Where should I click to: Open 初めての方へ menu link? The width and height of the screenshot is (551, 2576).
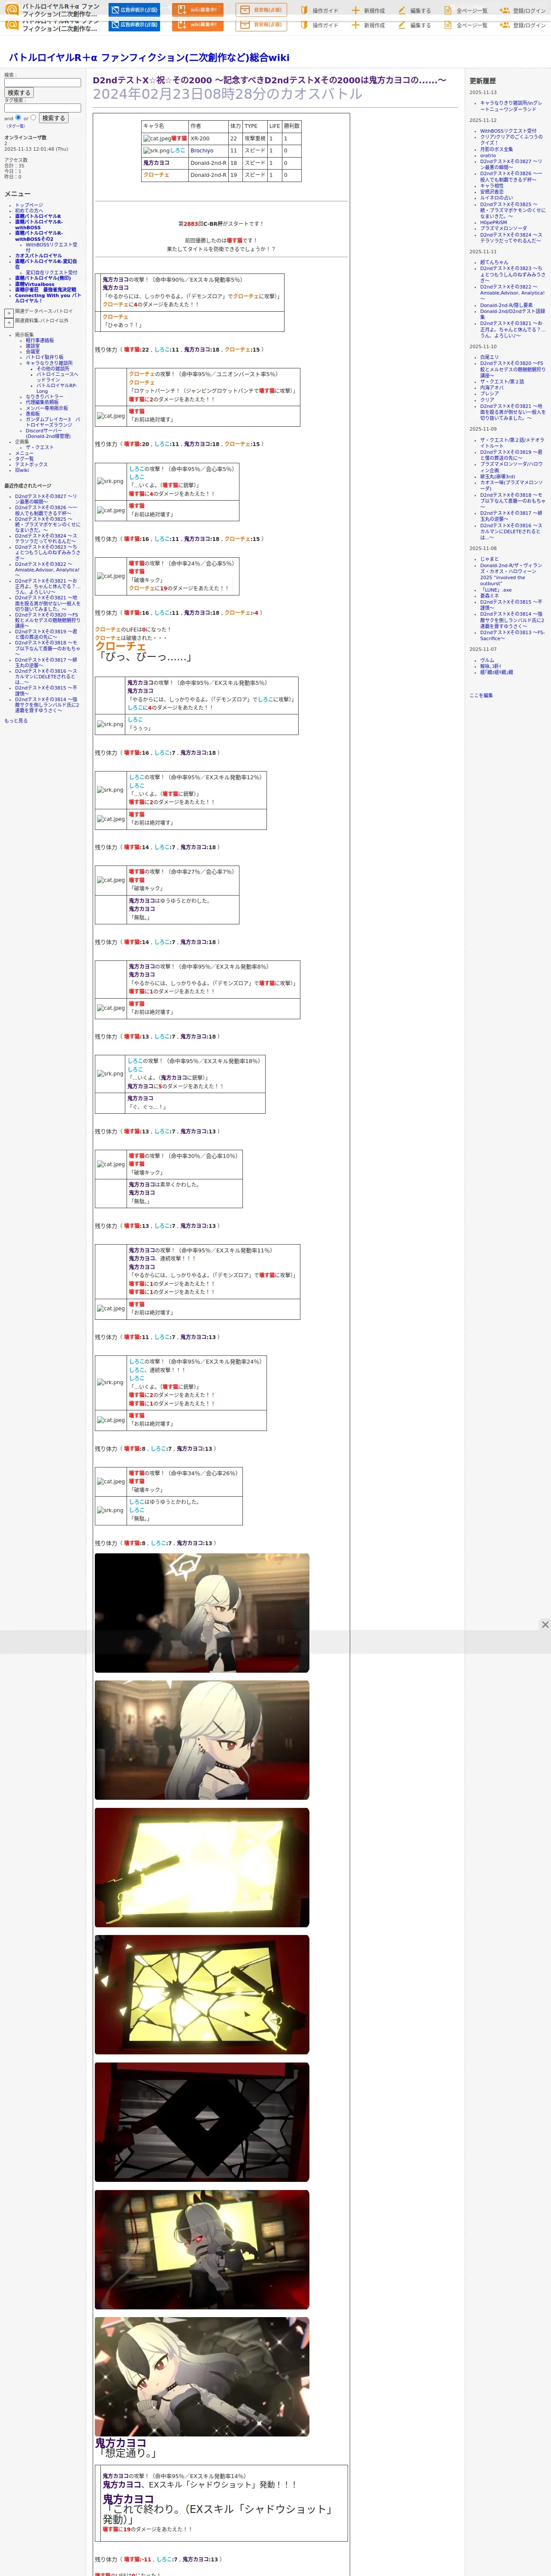pyautogui.click(x=29, y=211)
